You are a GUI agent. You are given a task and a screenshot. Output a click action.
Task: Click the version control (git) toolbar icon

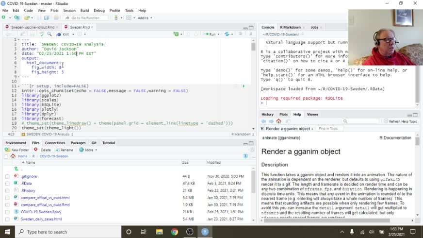[x=116, y=18]
